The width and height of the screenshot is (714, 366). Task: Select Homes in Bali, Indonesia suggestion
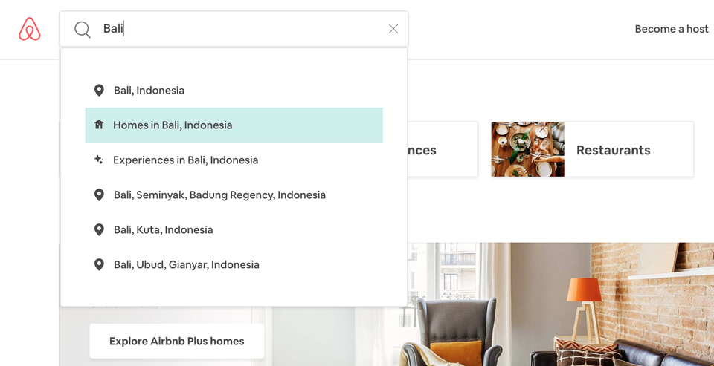coord(234,125)
